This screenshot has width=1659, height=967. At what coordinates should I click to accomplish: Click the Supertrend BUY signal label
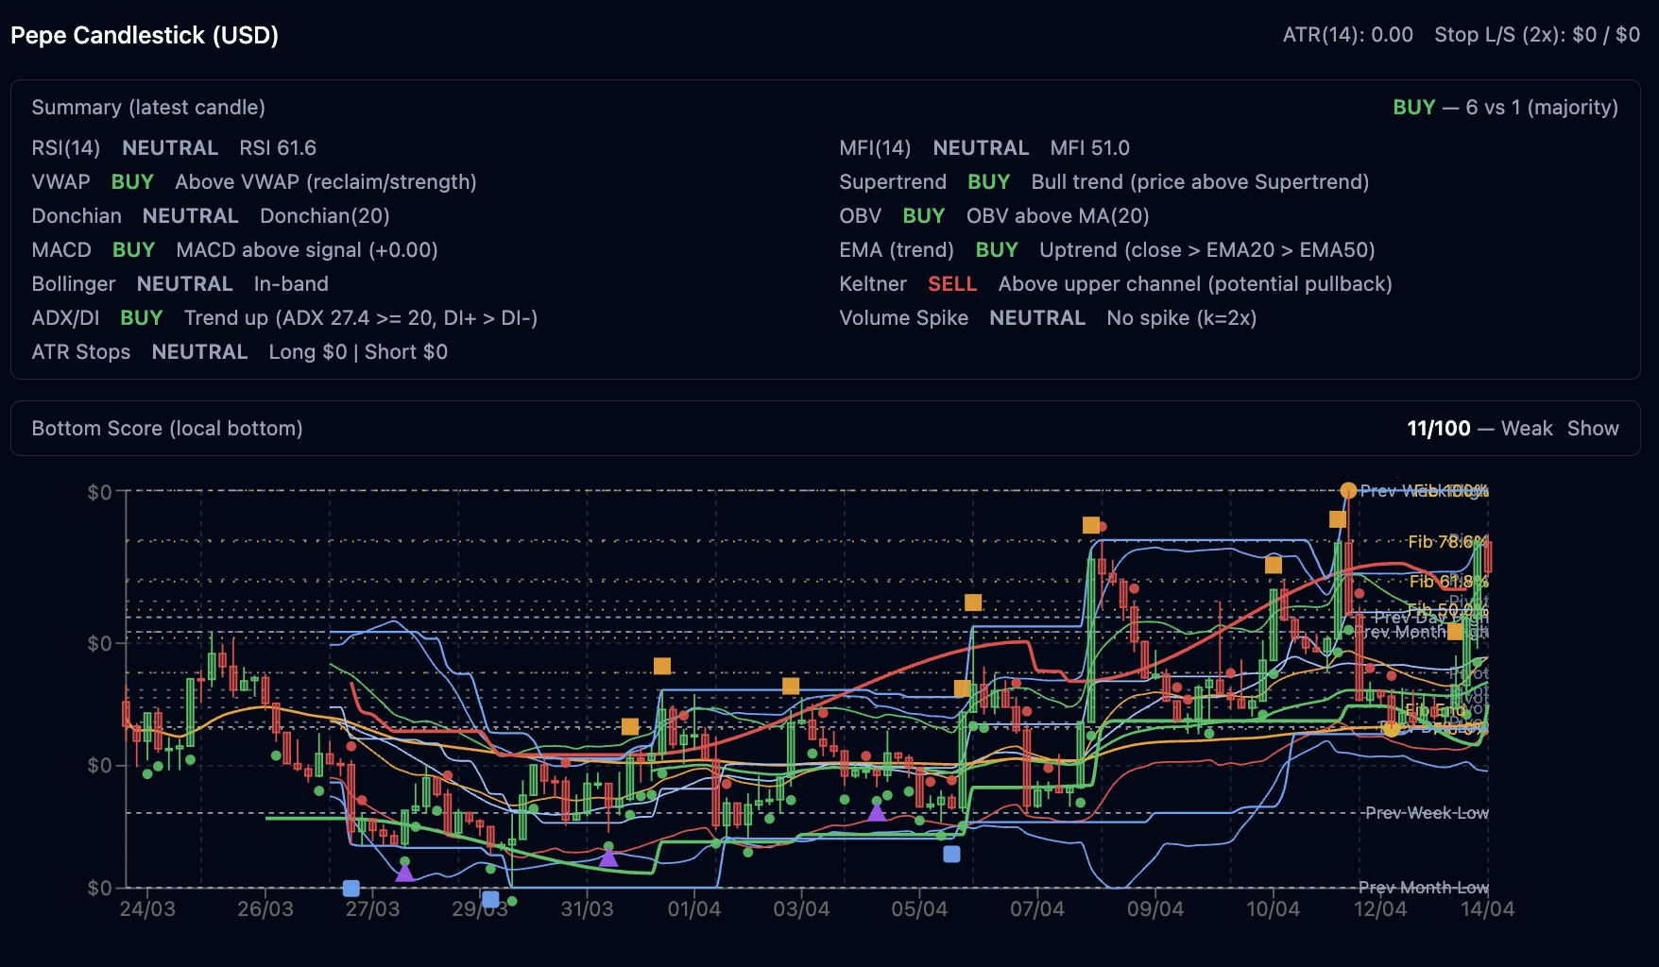click(x=988, y=182)
